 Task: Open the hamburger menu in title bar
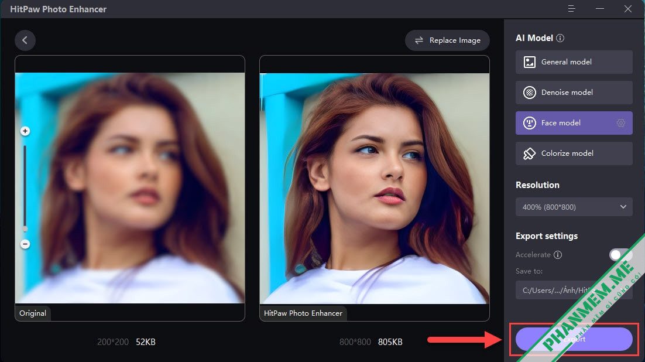pyautogui.click(x=571, y=9)
